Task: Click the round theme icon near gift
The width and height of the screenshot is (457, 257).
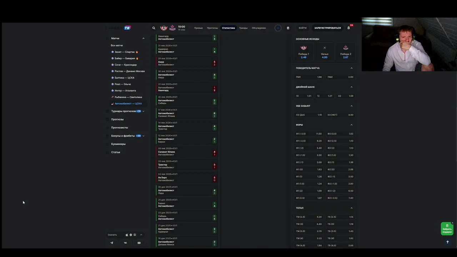Action: pyautogui.click(x=278, y=28)
